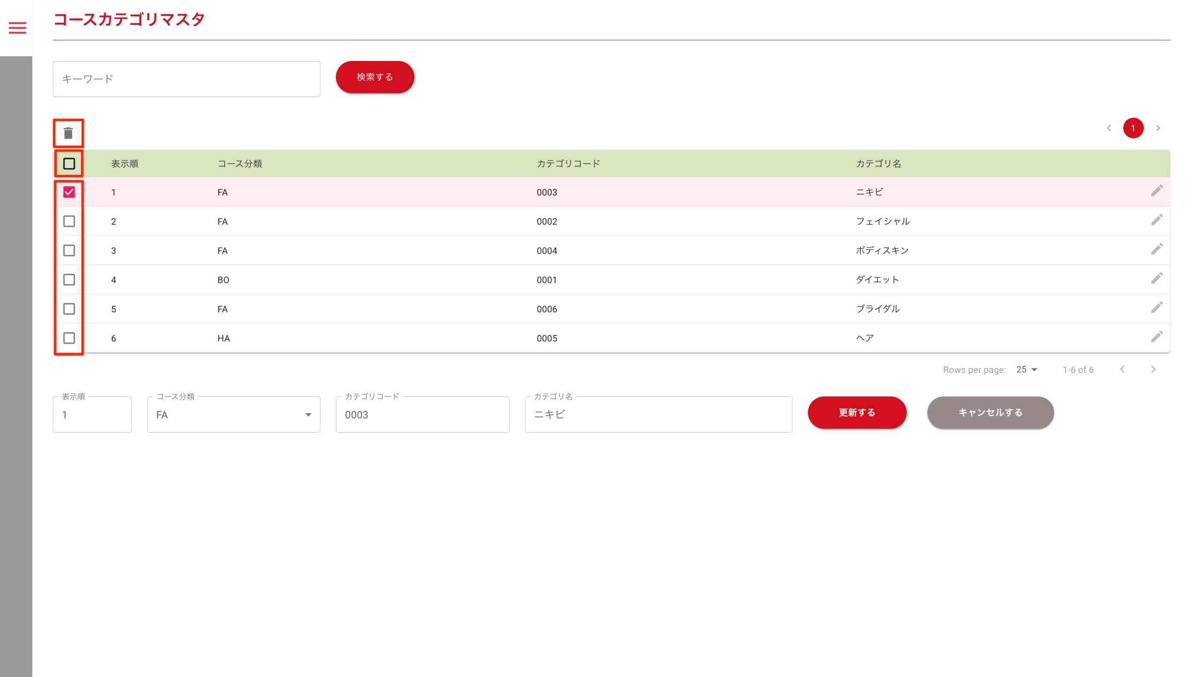This screenshot has height=677, width=1201.
Task: Click the trash delete icon
Action: point(68,134)
